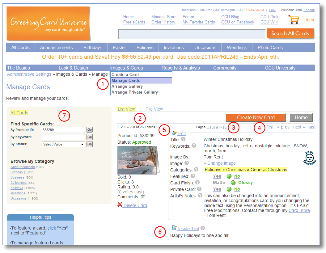The height and width of the screenshot is (253, 326).
Task: Select Arrange Private Gallery menu item
Action: pos(141,92)
